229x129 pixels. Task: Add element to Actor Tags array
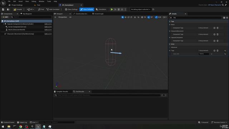pos(214,51)
